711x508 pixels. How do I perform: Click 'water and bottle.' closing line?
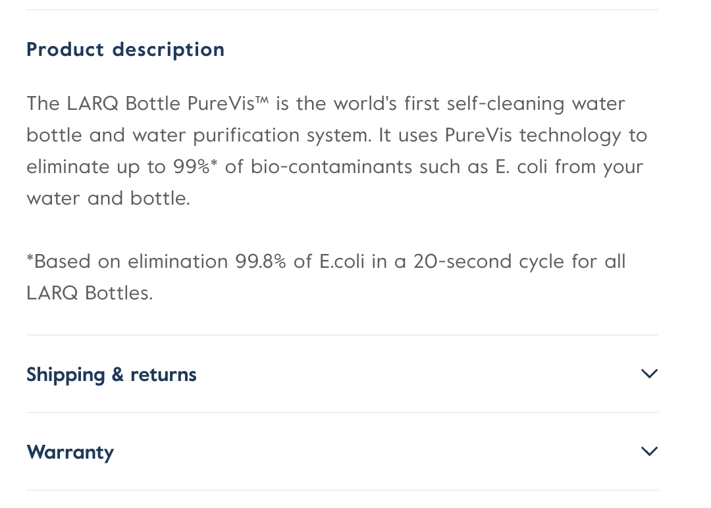pos(109,198)
